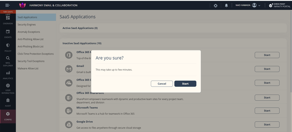The width and height of the screenshot is (292, 132).
Task: Start the Gmail application
Action: coord(267,69)
